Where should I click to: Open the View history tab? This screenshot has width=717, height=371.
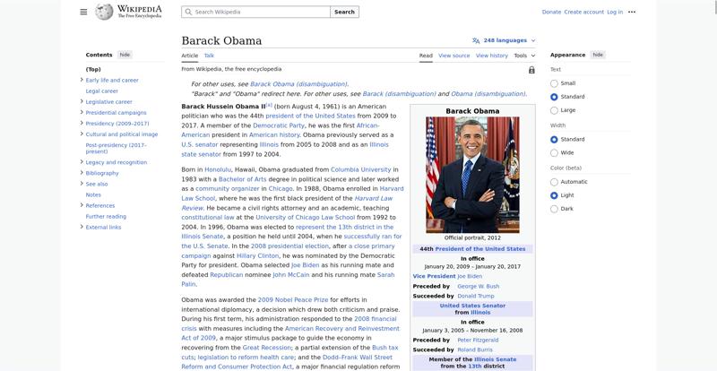(491, 56)
